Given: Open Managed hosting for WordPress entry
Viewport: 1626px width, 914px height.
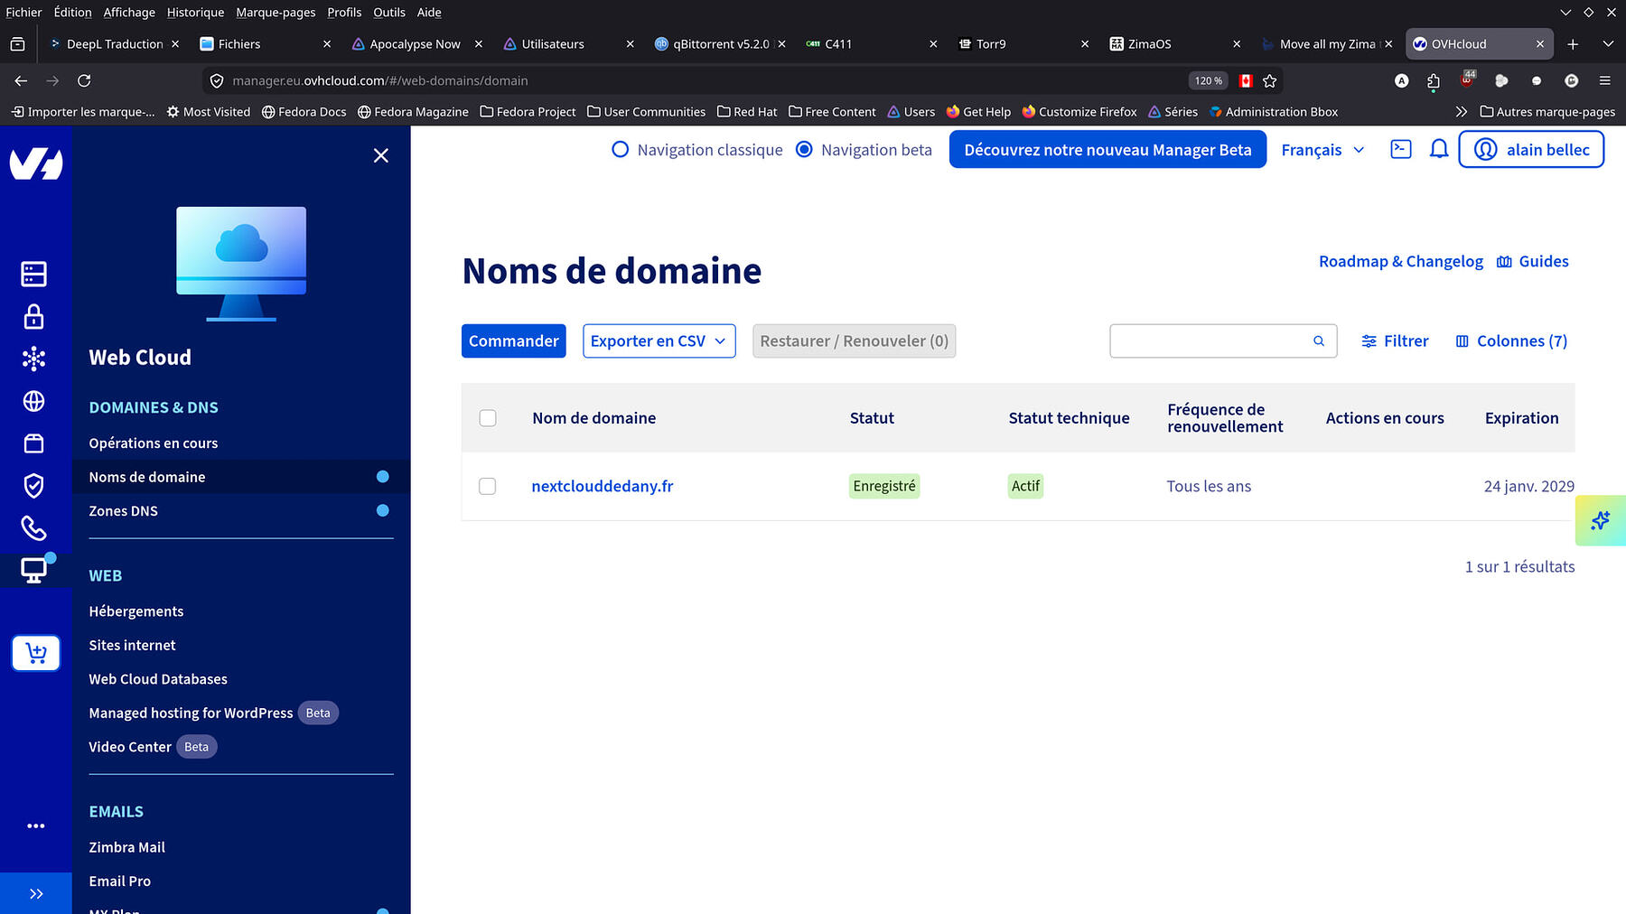Looking at the screenshot, I should point(192,713).
